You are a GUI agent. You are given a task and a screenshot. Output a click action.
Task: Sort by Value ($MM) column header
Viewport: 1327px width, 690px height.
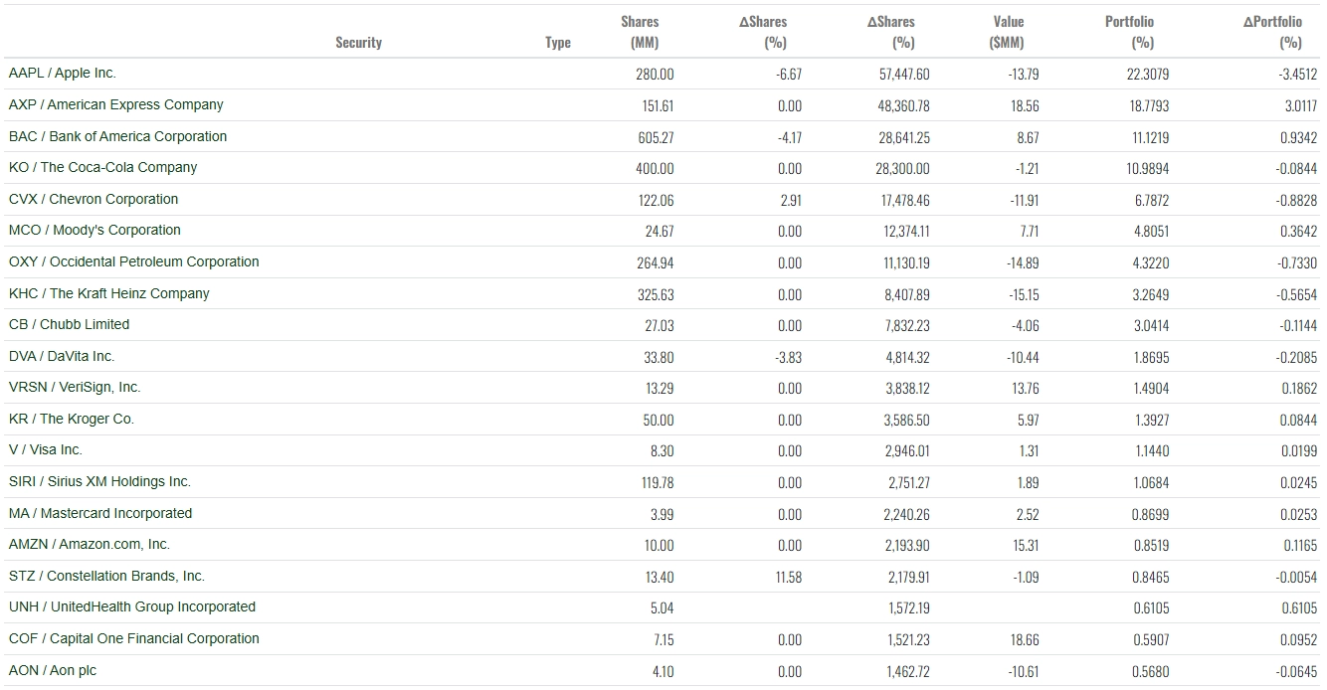[x=1008, y=32]
